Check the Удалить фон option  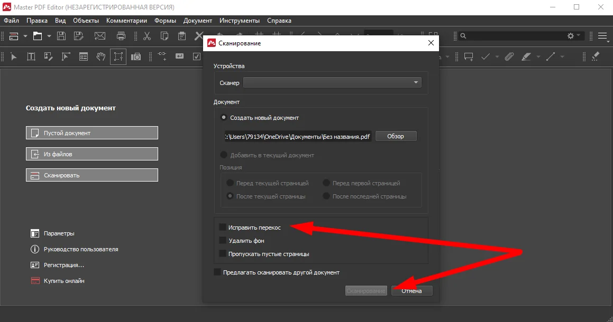(223, 241)
